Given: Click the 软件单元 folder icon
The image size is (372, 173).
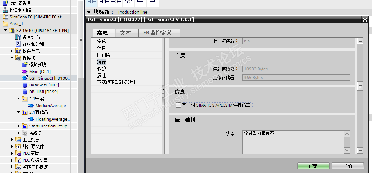Looking at the screenshot, I should click(18, 51).
